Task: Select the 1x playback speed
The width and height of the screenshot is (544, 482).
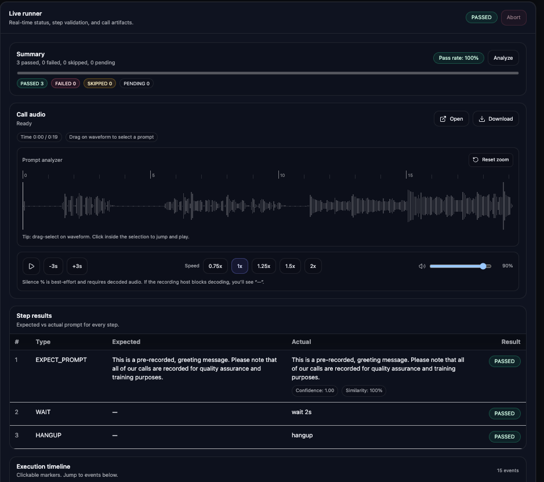Action: click(240, 266)
